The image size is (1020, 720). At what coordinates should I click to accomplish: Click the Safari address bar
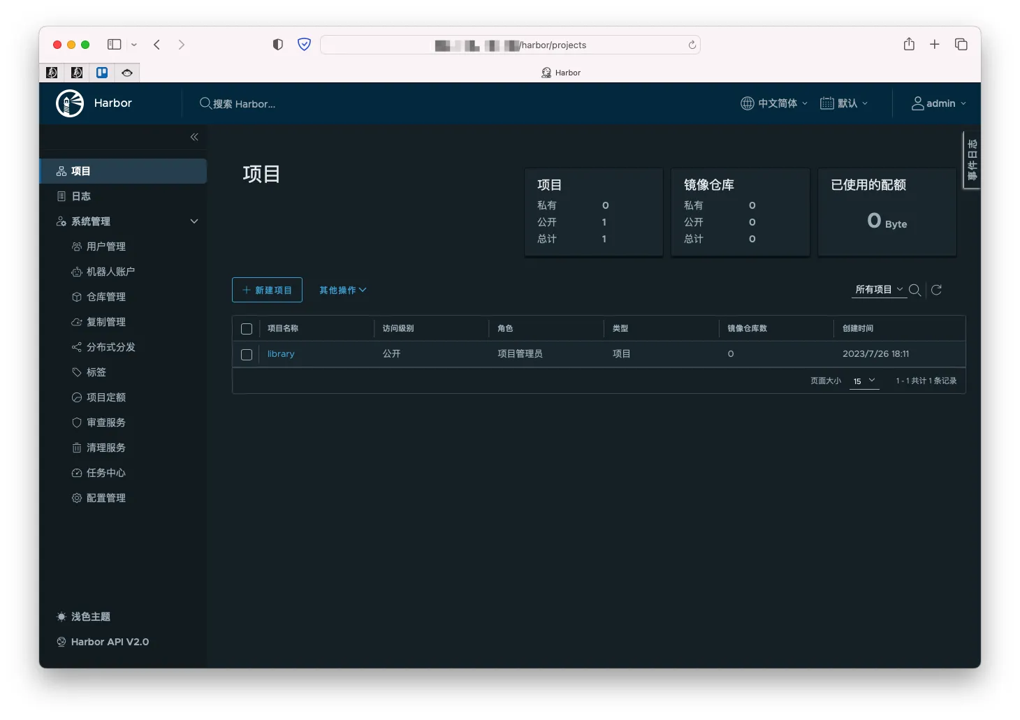(510, 45)
